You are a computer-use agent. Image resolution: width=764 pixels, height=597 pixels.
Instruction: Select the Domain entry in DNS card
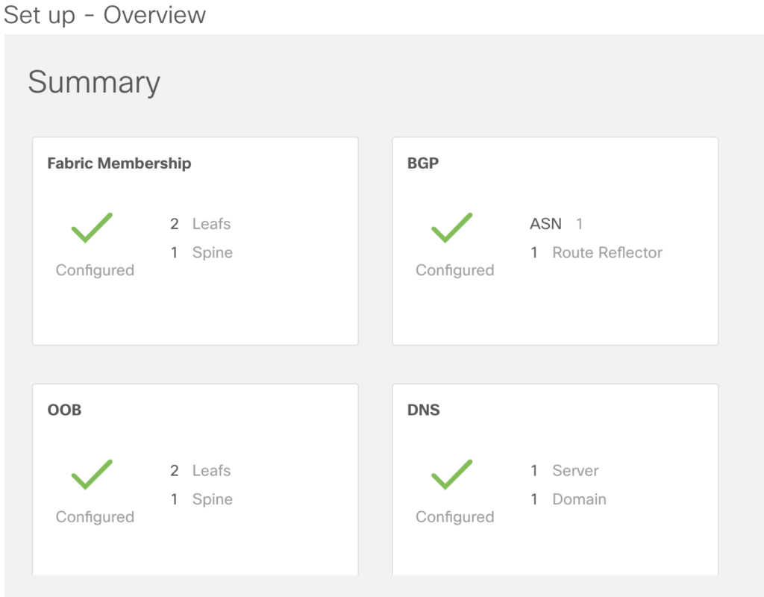(x=579, y=499)
